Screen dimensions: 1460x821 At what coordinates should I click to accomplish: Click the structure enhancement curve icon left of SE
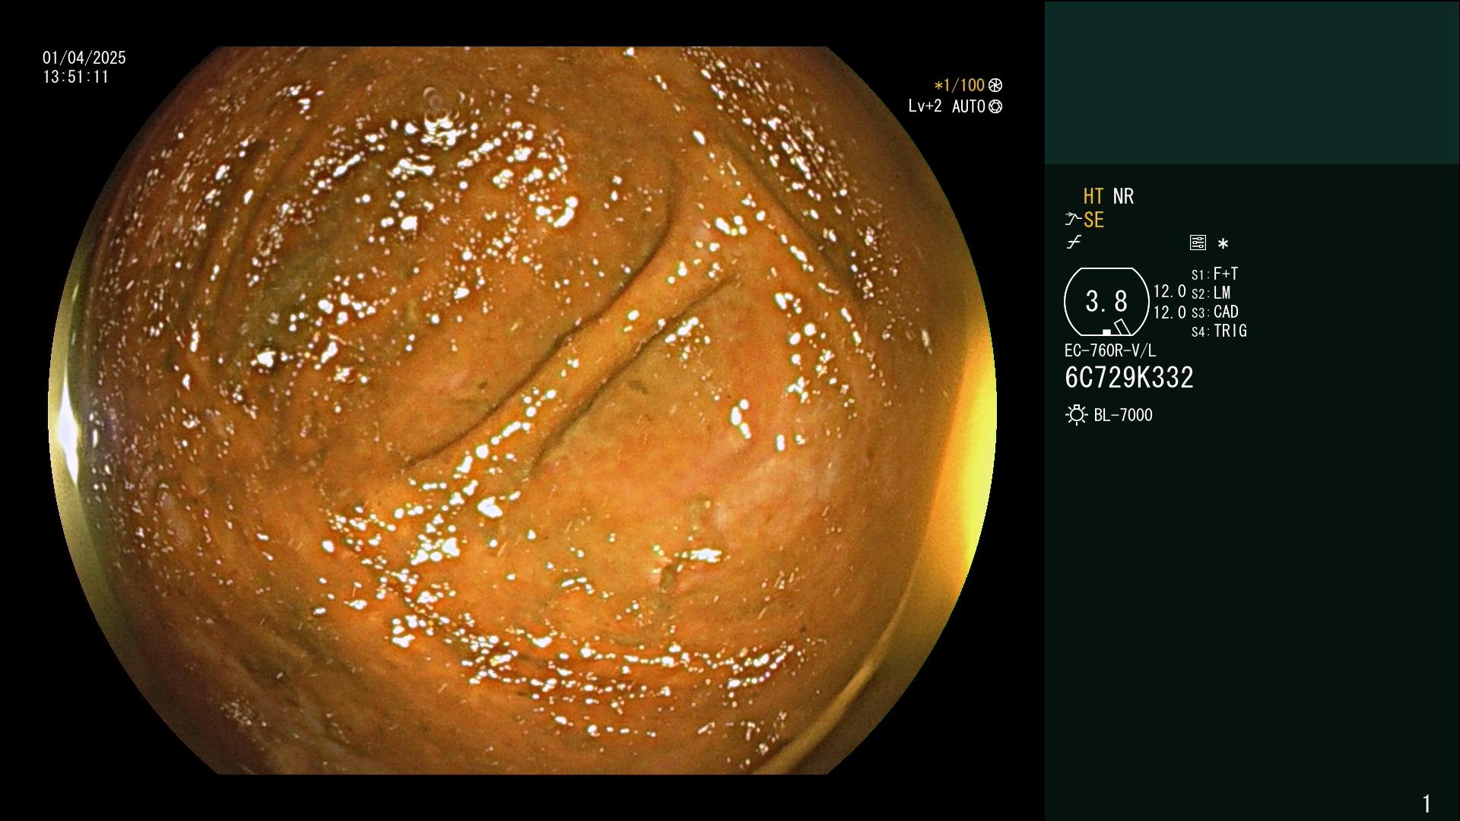click(x=1073, y=220)
